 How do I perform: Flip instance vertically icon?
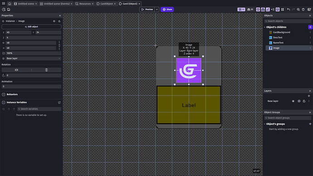(x=46, y=70)
